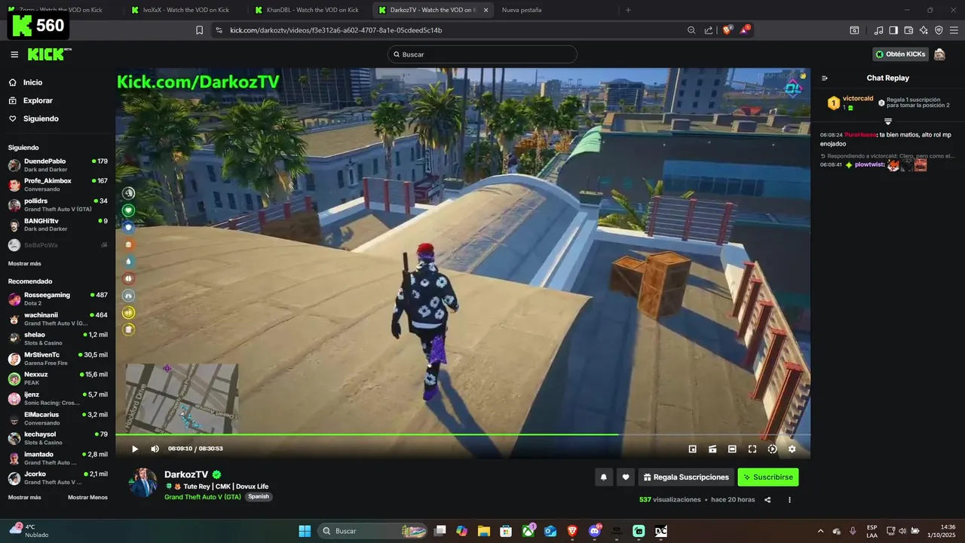Open Profe_Akimbox channel

point(57,185)
